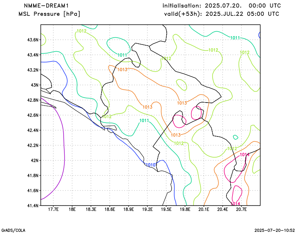Screen dimensions: 301x233
Task: Click the 1012 label near 20.3E, 43.45N
Action: tap(213, 50)
